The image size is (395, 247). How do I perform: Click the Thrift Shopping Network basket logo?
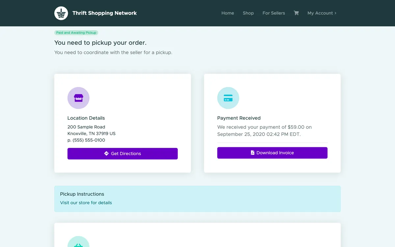(61, 13)
